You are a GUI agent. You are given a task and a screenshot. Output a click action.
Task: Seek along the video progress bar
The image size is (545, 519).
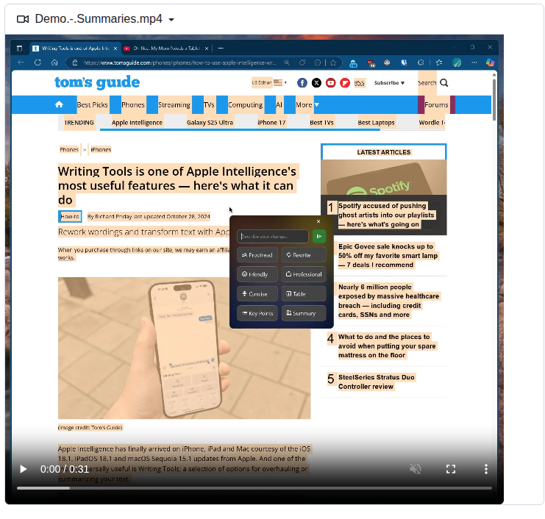[x=254, y=488]
